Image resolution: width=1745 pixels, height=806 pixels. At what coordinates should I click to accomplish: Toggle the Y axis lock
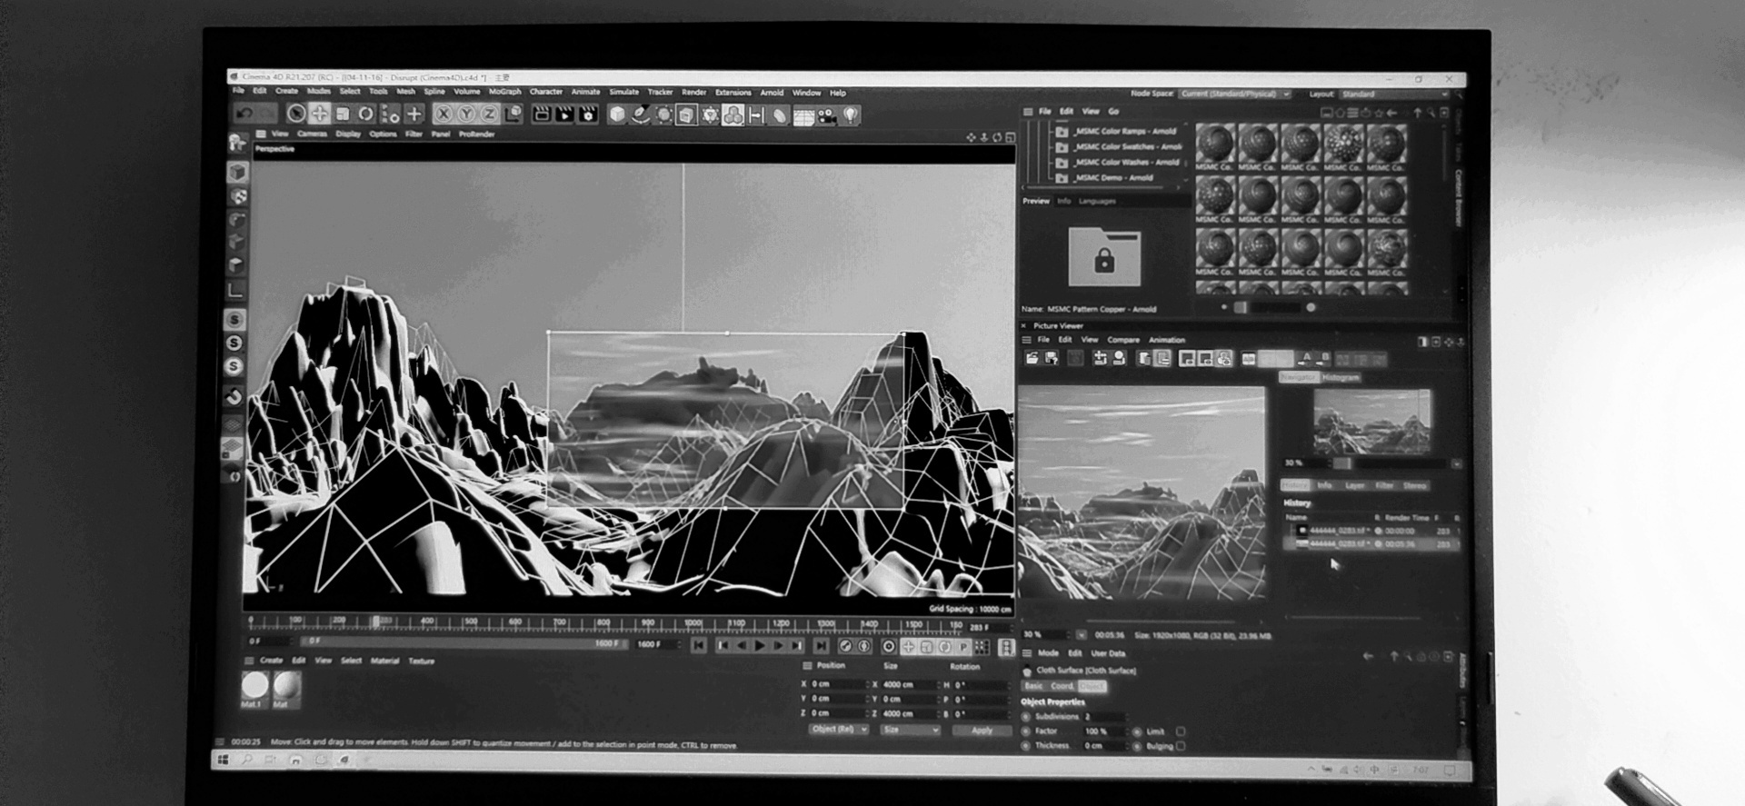[x=465, y=114]
